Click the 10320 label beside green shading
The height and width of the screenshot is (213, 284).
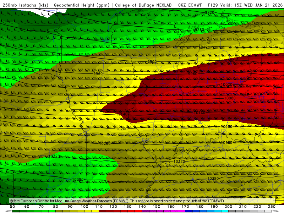[54, 156]
